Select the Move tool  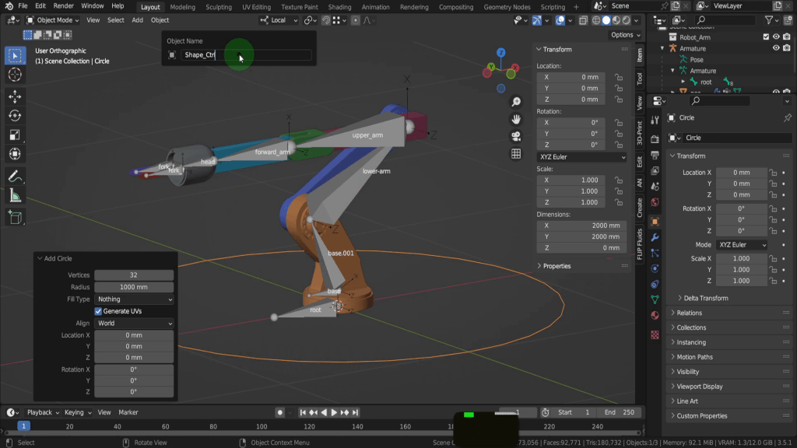click(15, 96)
